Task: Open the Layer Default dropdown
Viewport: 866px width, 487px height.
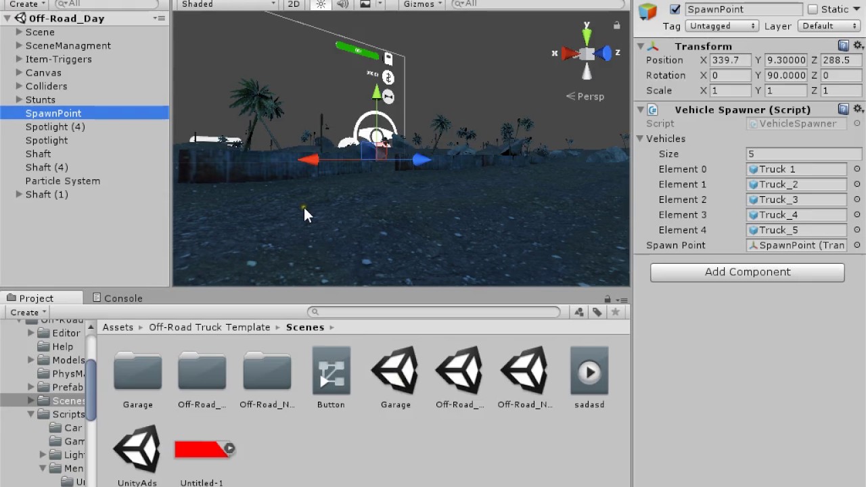Action: (x=829, y=26)
